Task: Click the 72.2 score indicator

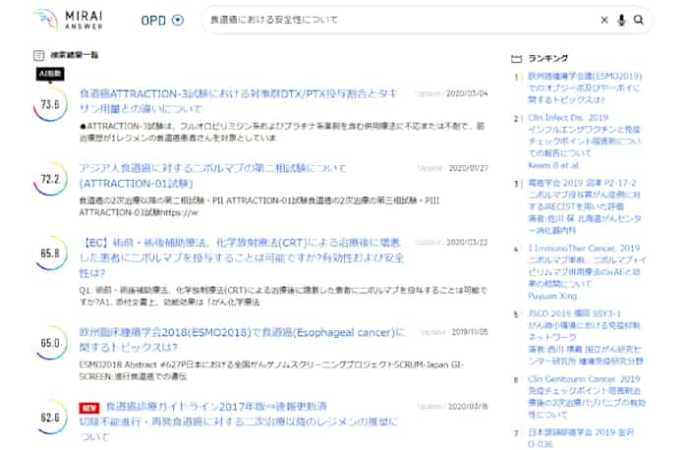Action: 50,180
